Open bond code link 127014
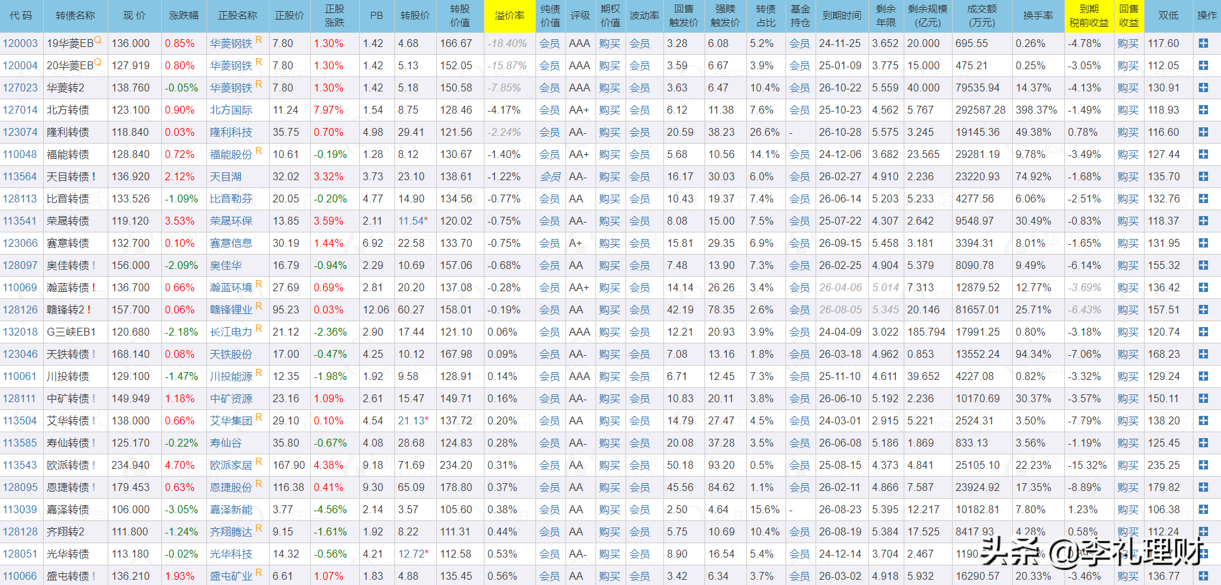The image size is (1221, 585). click(20, 110)
